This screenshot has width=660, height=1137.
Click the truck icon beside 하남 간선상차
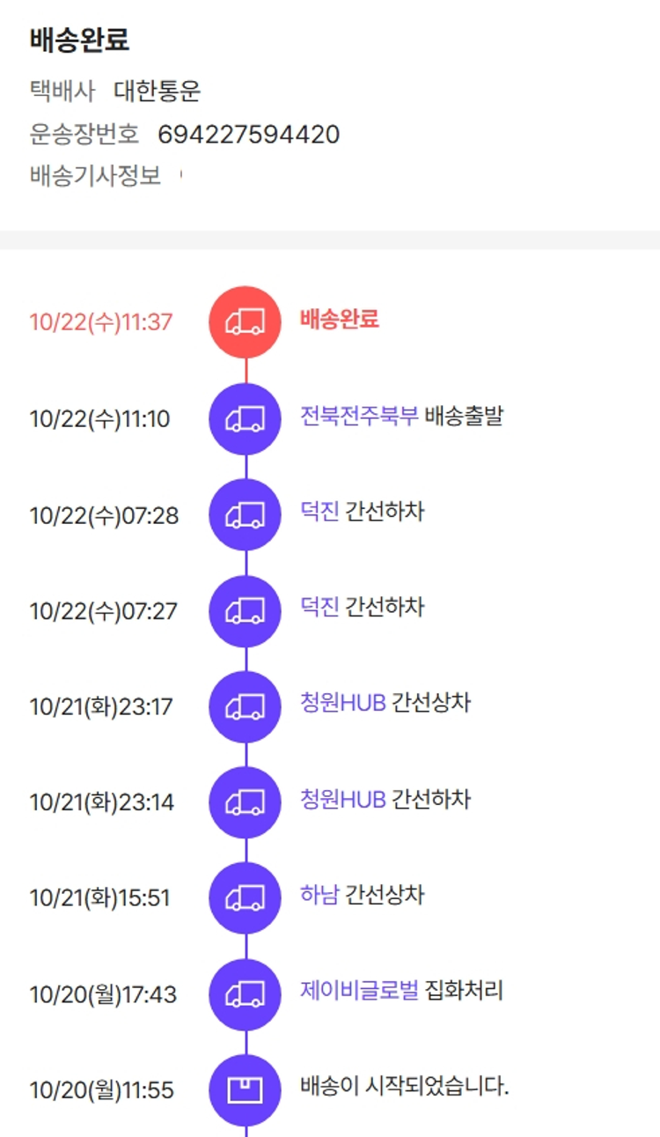click(245, 898)
